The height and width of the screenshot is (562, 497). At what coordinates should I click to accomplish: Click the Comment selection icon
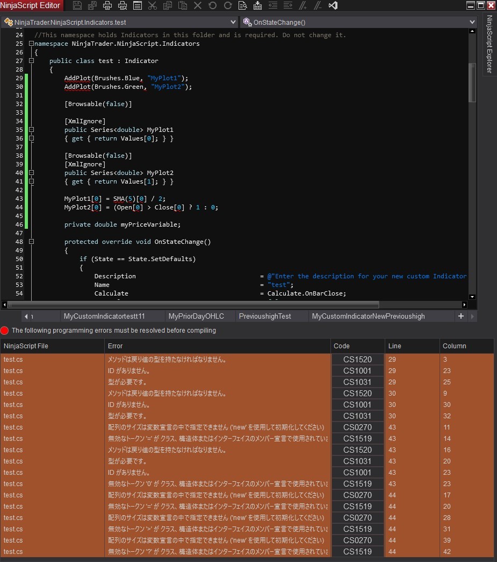pos(303,5)
